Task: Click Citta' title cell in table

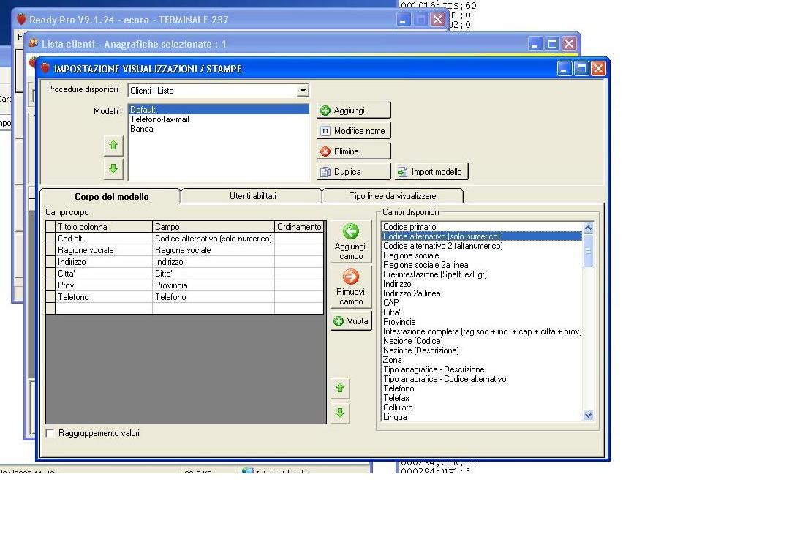Action: (x=104, y=274)
